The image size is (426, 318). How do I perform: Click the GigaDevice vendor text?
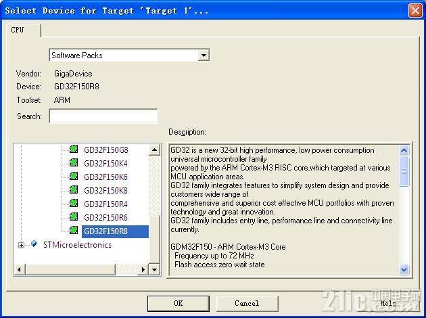tap(73, 74)
